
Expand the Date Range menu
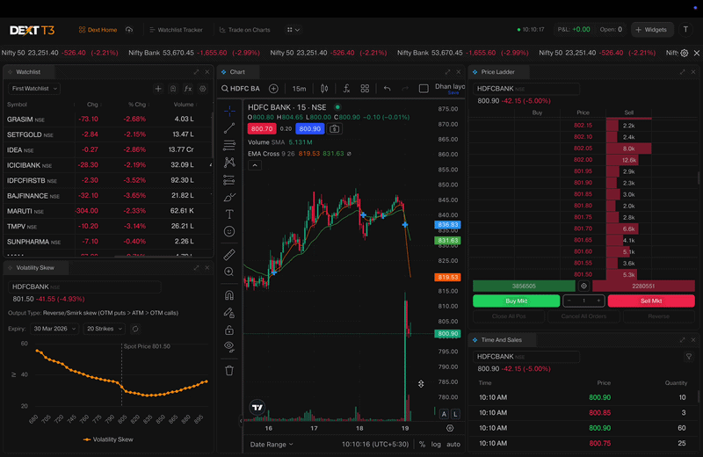click(272, 445)
